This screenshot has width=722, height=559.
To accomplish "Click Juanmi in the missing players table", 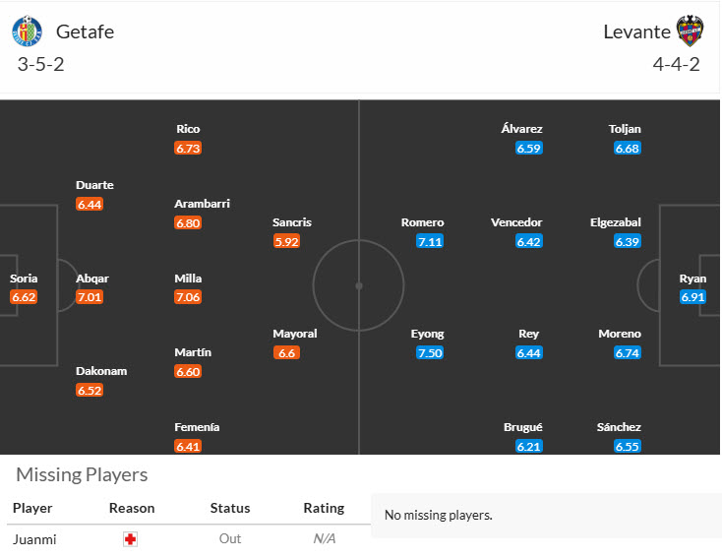I will click(32, 539).
